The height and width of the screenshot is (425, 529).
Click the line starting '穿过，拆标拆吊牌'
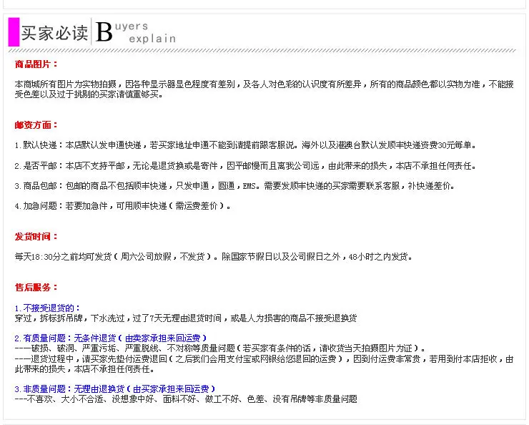186,318
